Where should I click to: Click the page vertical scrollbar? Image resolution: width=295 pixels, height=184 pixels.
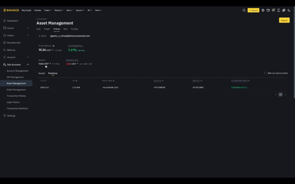294,52
